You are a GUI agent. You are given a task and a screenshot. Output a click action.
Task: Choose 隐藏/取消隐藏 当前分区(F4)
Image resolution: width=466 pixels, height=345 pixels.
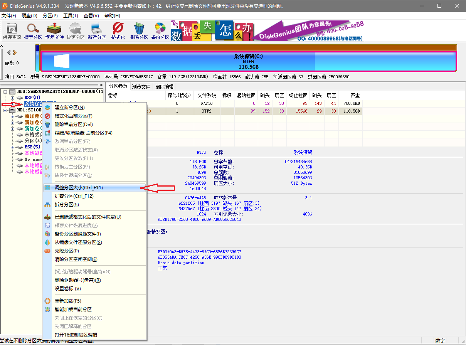[x=95, y=133]
